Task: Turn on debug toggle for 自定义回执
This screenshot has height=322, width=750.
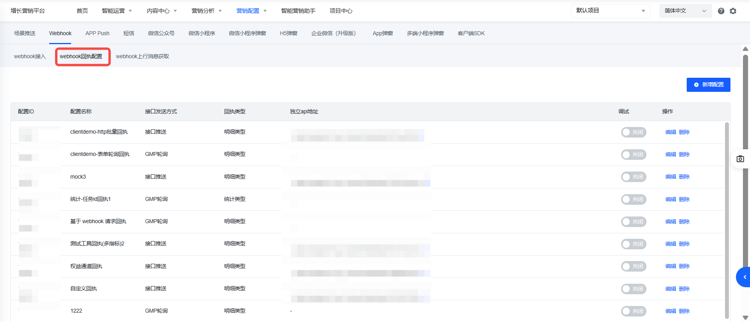Action: [634, 289]
